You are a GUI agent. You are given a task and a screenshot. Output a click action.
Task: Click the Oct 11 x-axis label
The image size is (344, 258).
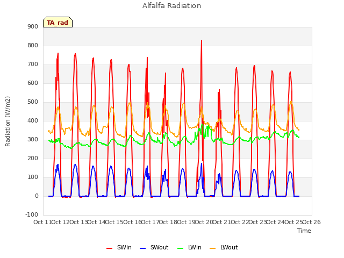pyautogui.click(x=42, y=222)
